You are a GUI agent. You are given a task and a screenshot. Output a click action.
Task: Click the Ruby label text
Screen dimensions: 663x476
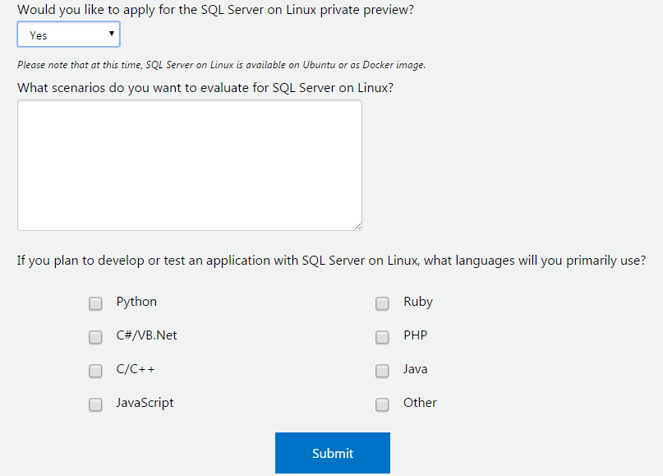(x=417, y=302)
